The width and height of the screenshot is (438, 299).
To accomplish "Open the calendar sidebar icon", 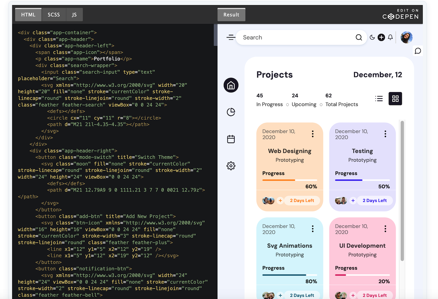I will (231, 139).
